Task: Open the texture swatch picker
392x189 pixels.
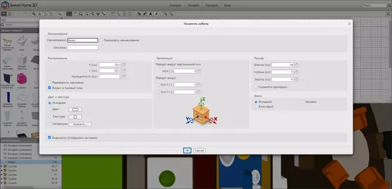Action: point(75,117)
